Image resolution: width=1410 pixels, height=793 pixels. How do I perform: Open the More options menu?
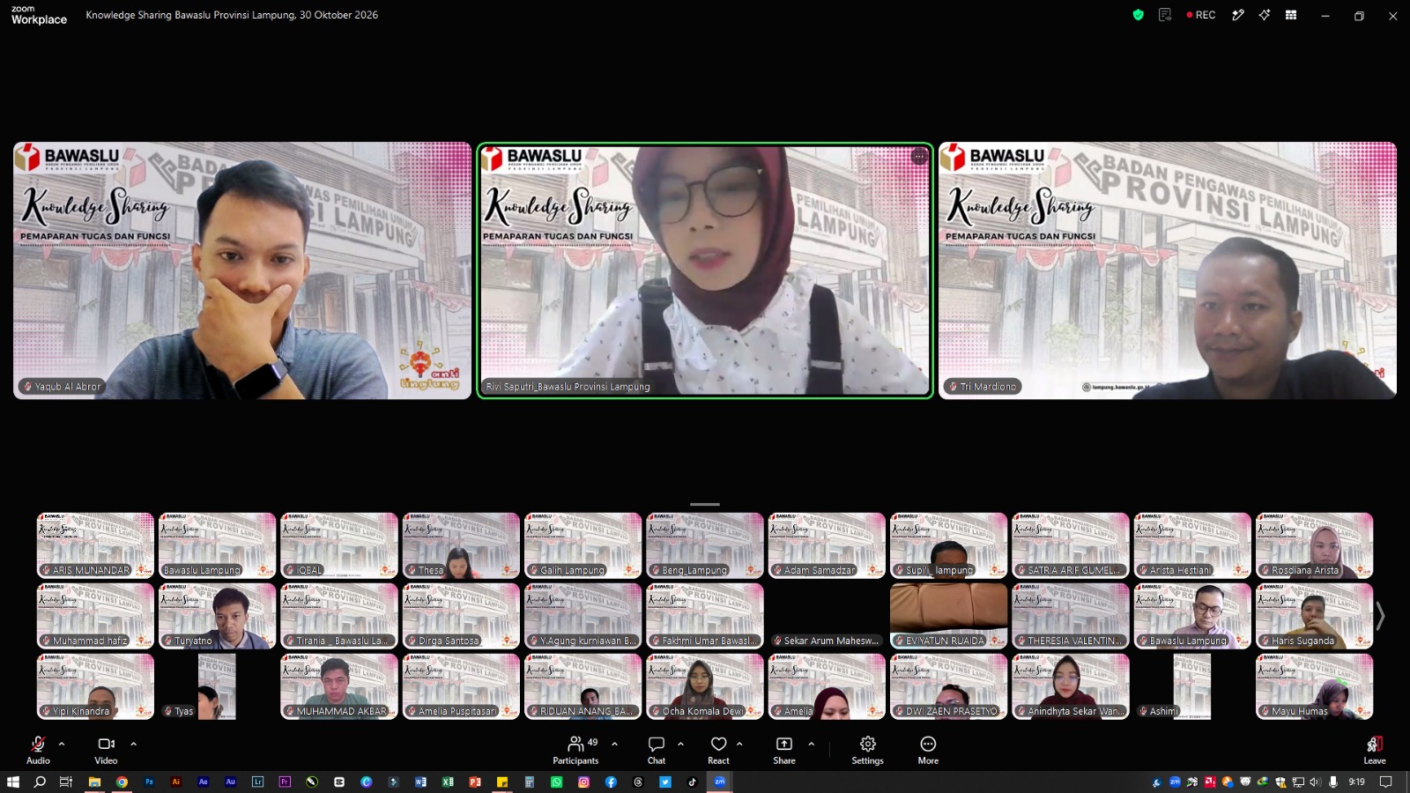(928, 750)
